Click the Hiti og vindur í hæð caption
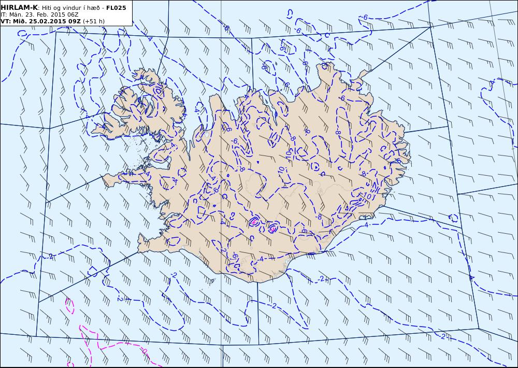The width and height of the screenshot is (518, 368). [x=71, y=8]
